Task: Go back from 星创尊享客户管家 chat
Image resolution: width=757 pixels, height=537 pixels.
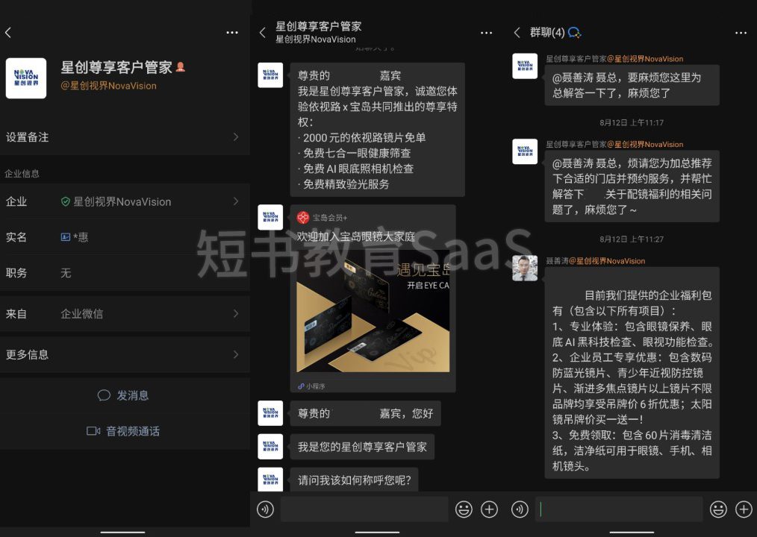Action: tap(263, 32)
